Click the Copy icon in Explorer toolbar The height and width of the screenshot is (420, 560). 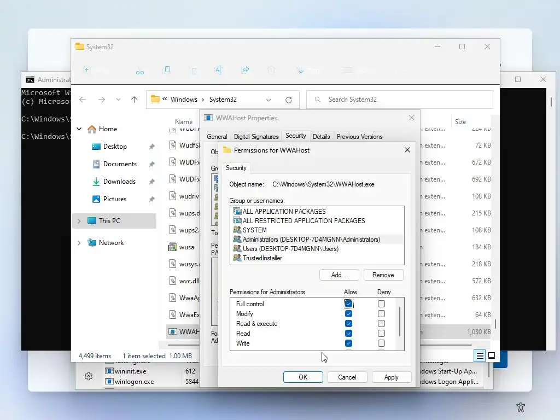pyautogui.click(x=167, y=70)
